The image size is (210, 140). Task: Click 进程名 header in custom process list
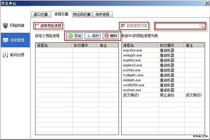pos(54,45)
